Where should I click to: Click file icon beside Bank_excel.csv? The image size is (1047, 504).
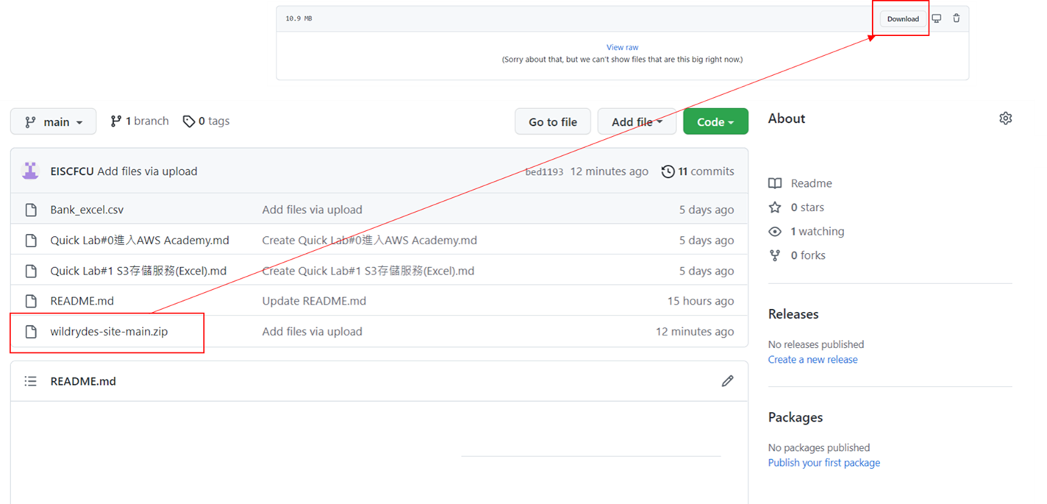tap(31, 210)
